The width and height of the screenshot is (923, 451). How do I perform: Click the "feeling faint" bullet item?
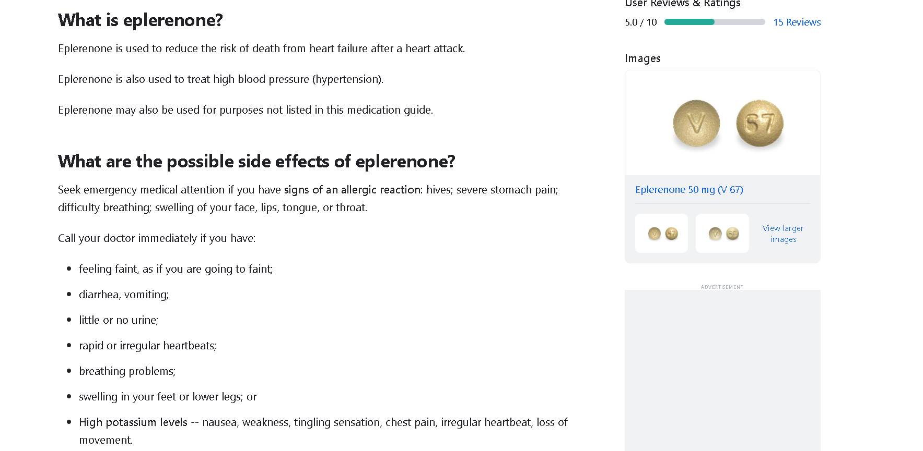click(x=176, y=269)
